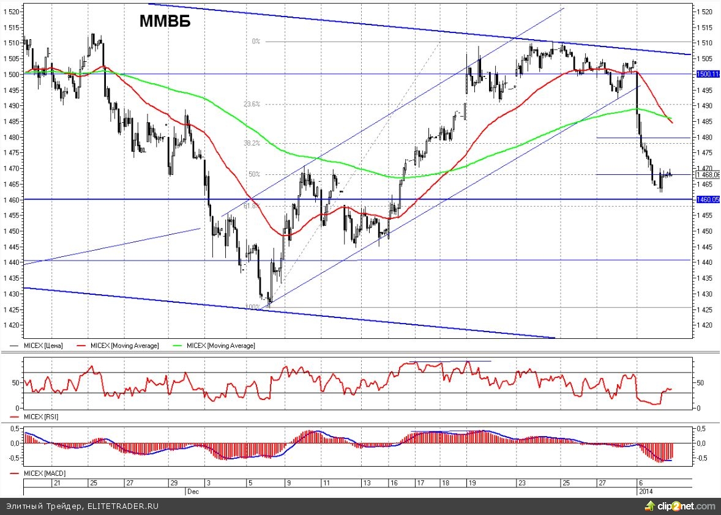Click the 38.2% Fibonacci level label
Viewport: 721px width, 515px height.
coord(252,143)
